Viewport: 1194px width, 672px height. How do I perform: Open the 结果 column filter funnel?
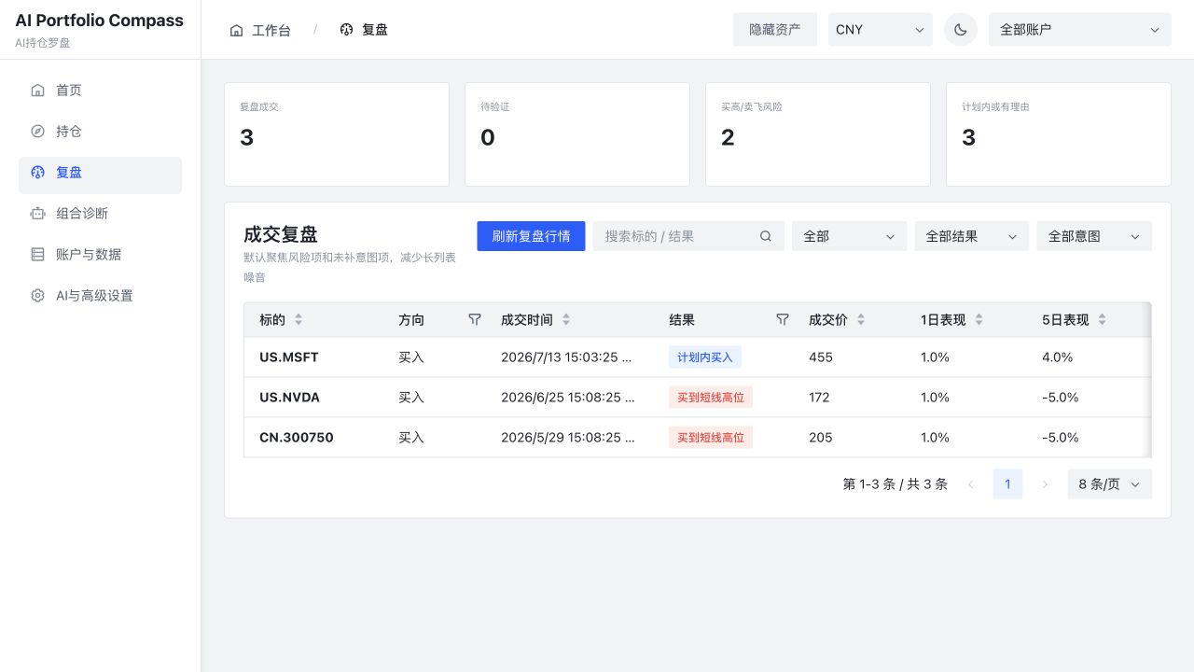click(x=783, y=320)
